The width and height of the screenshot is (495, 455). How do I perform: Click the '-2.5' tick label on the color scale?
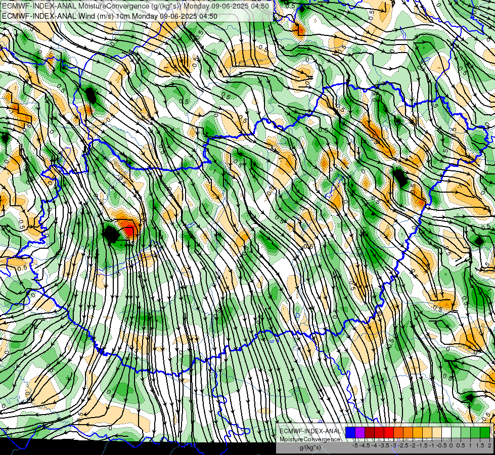point(403,445)
